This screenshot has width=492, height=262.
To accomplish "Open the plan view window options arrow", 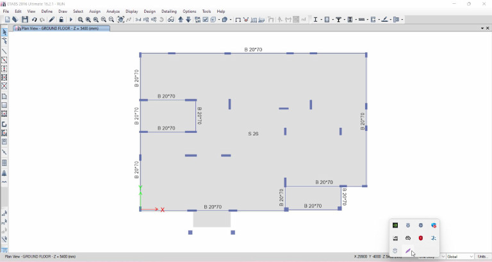I will tap(482, 28).
